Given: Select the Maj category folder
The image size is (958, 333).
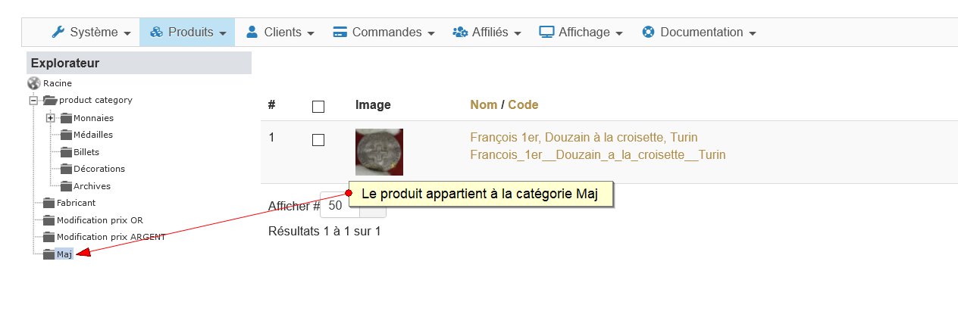Looking at the screenshot, I should coord(64,254).
